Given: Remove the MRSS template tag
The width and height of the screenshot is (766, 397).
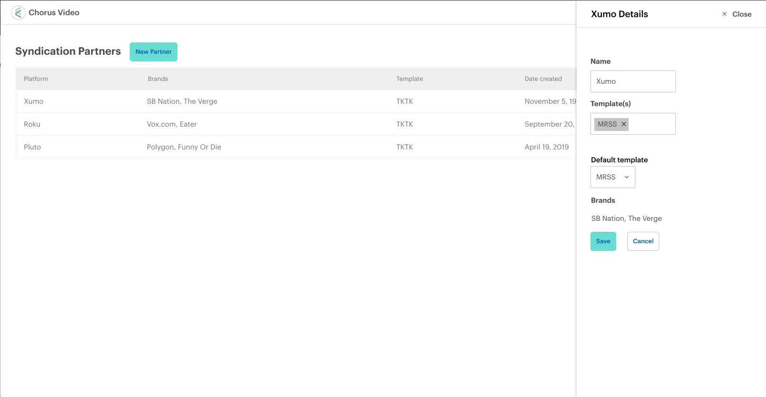Looking at the screenshot, I should [x=623, y=124].
